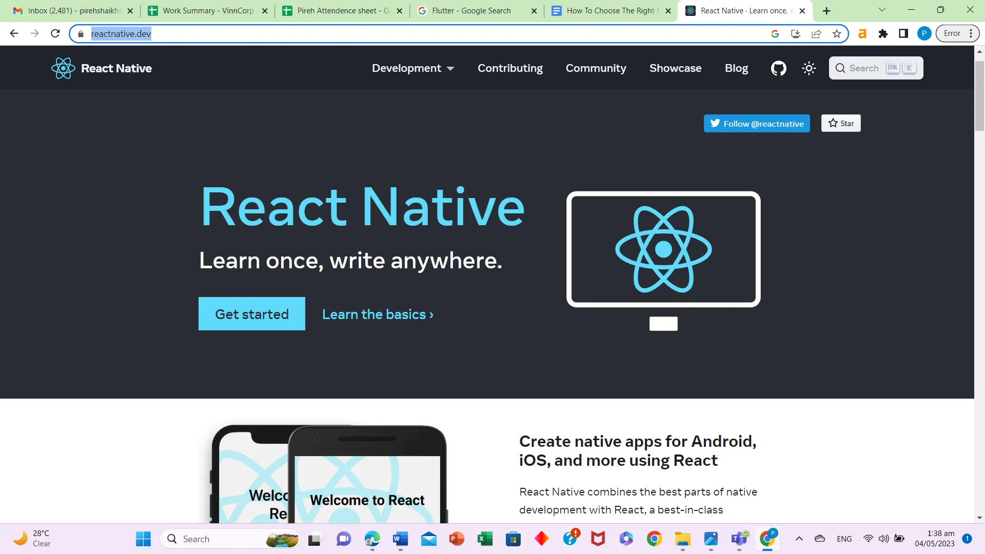Open Microsoft Word from taskbar
This screenshot has width=985, height=554.
400,539
